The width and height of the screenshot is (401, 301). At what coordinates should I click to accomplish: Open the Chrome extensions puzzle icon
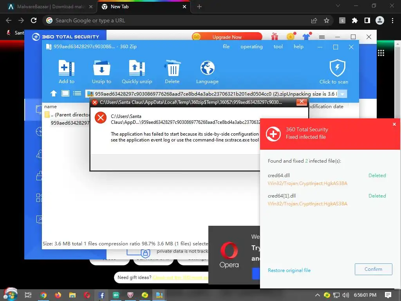(x=355, y=20)
